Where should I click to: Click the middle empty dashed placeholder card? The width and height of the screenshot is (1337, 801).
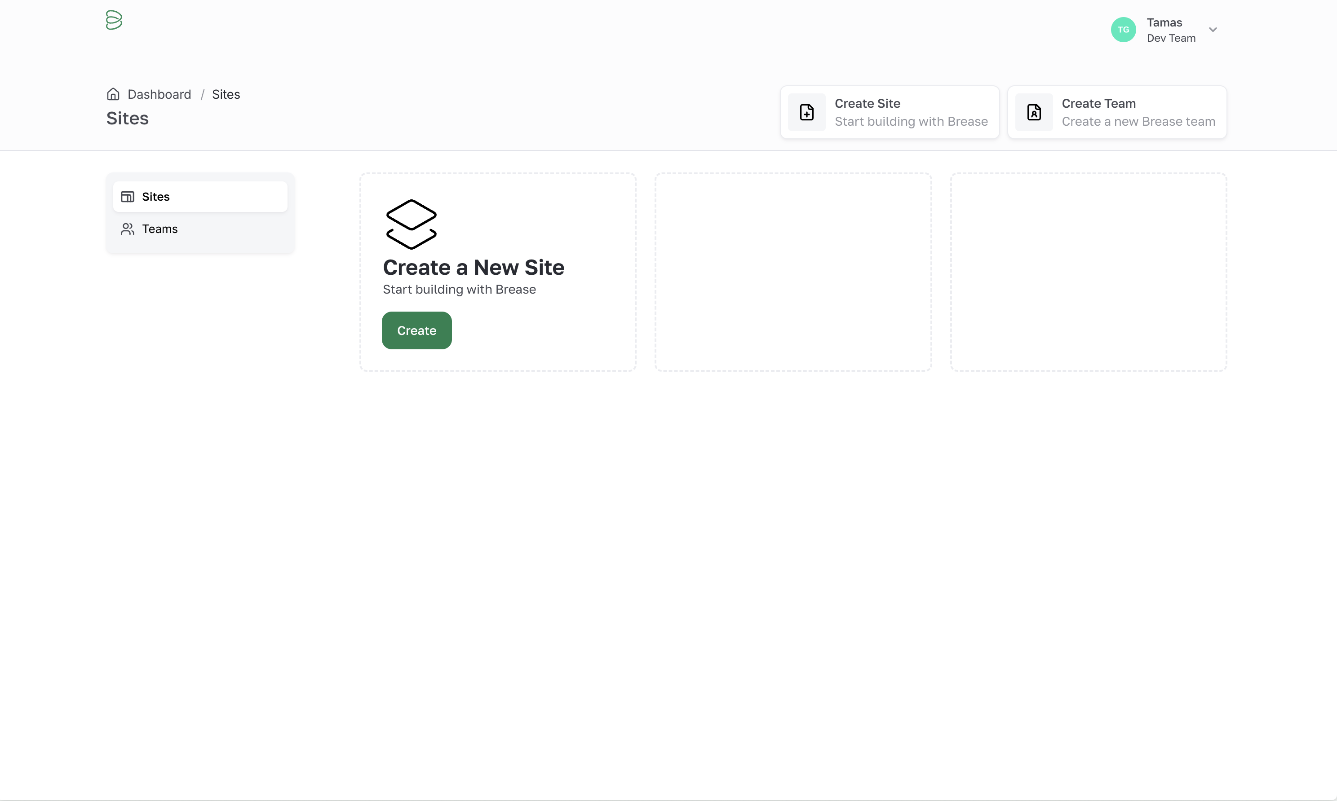coord(792,272)
